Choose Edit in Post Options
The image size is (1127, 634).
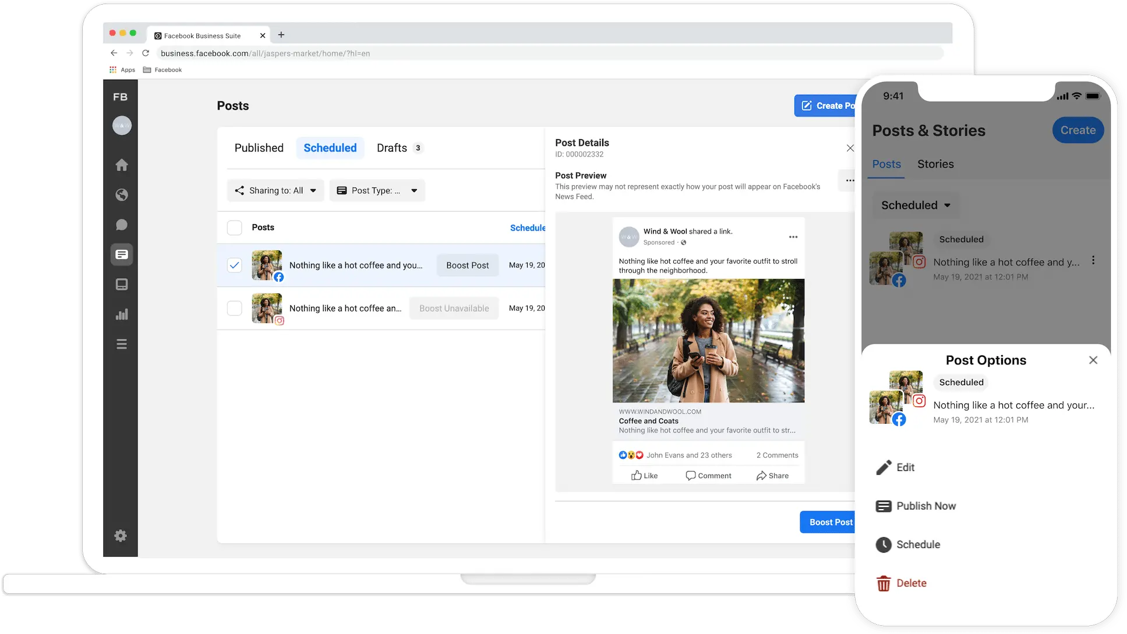pos(895,467)
